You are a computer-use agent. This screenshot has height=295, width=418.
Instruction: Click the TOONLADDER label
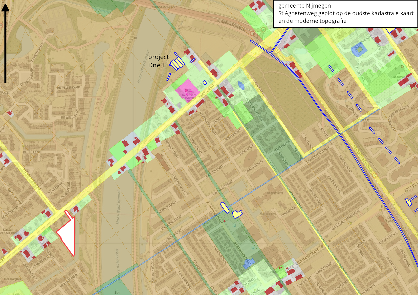(x=288, y=211)
